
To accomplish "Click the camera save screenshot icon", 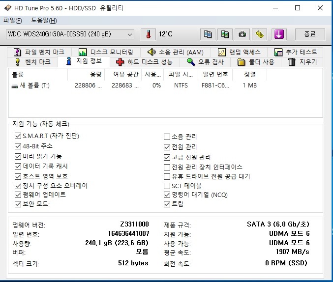I will [x=242, y=34].
